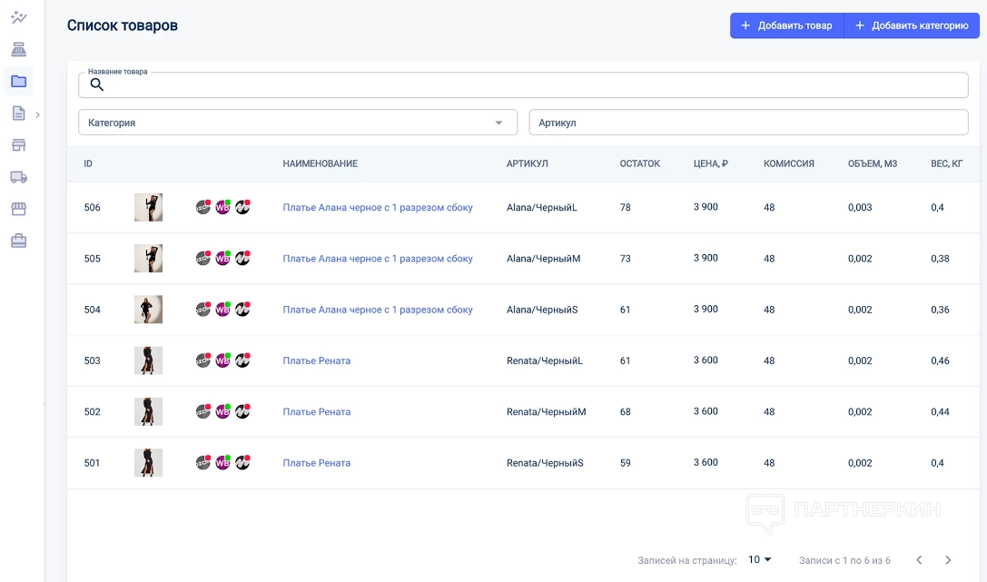Open the document icon in sidebar
The width and height of the screenshot is (987, 582).
pos(18,113)
